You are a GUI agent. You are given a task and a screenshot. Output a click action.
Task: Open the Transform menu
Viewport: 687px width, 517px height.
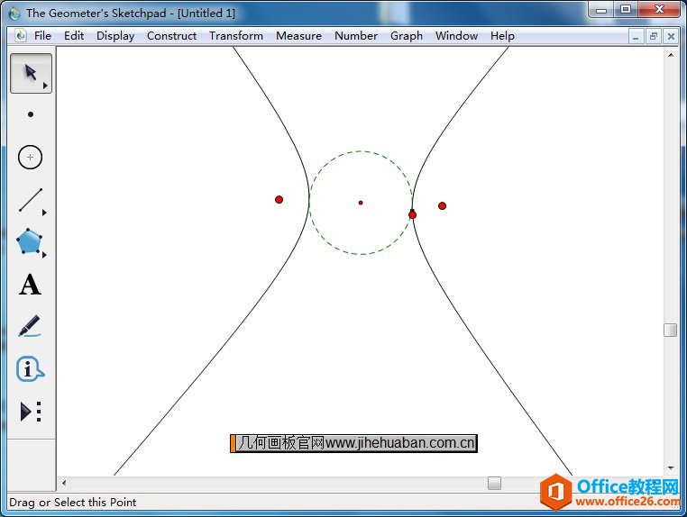point(236,36)
